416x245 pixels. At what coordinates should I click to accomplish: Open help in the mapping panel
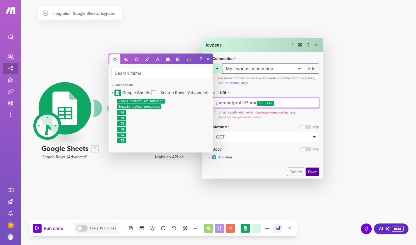[201, 59]
